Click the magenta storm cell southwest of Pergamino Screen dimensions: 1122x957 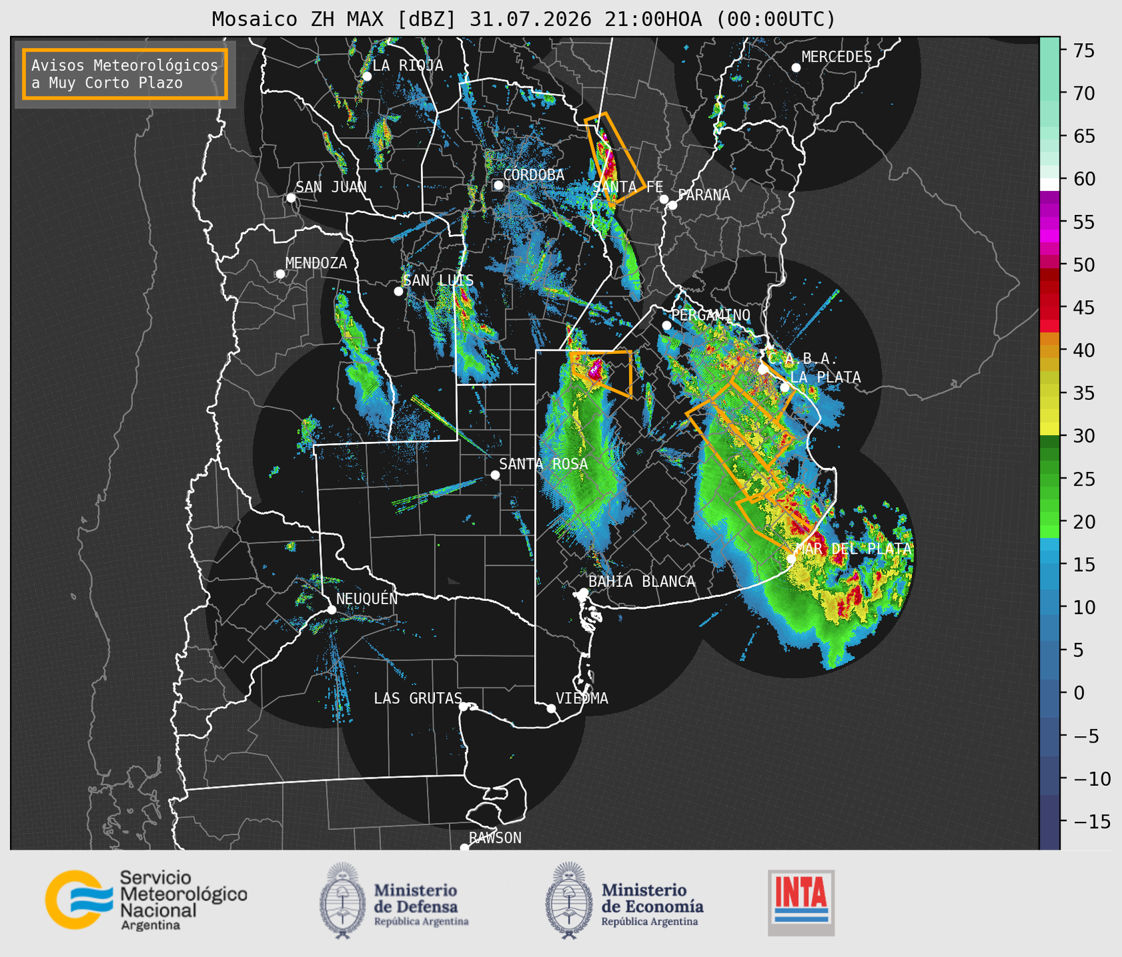tap(597, 367)
